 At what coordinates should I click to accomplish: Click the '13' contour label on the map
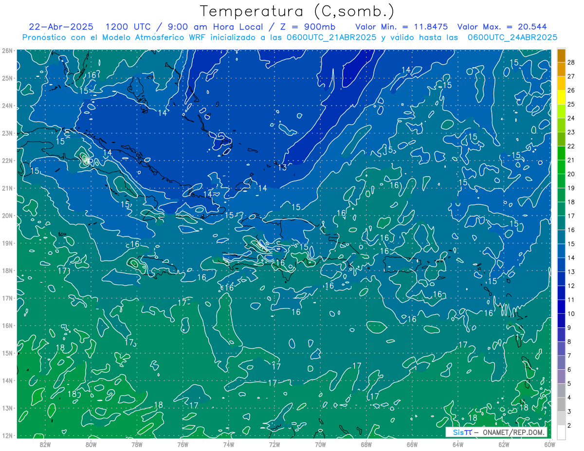point(282,167)
